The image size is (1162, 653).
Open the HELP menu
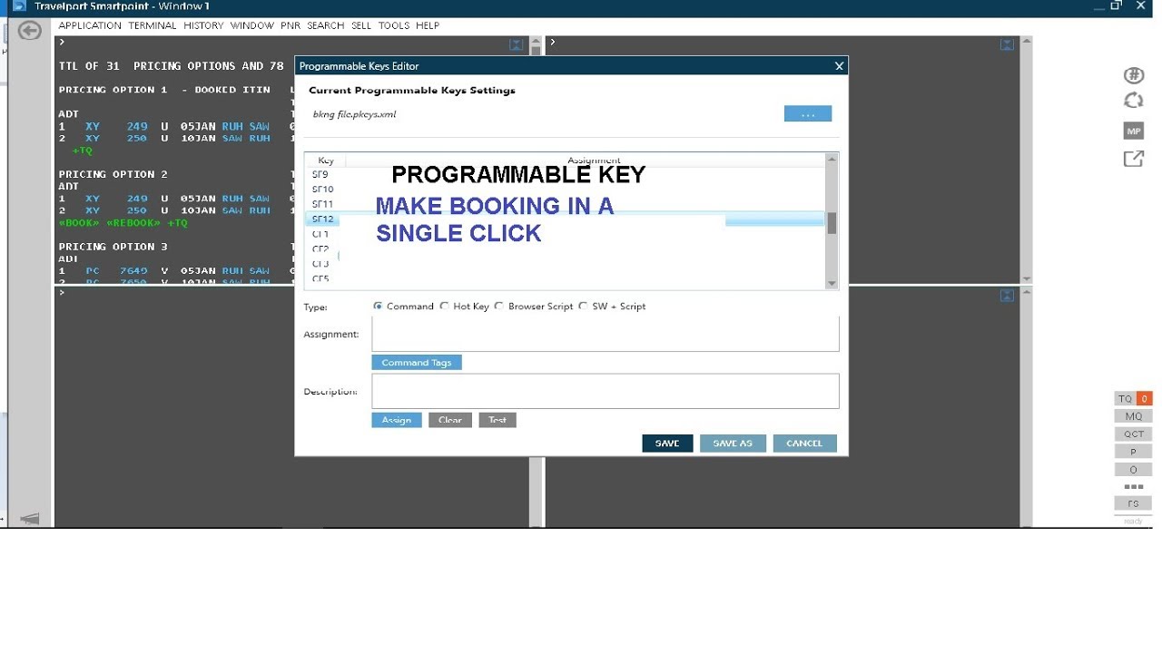pos(428,25)
